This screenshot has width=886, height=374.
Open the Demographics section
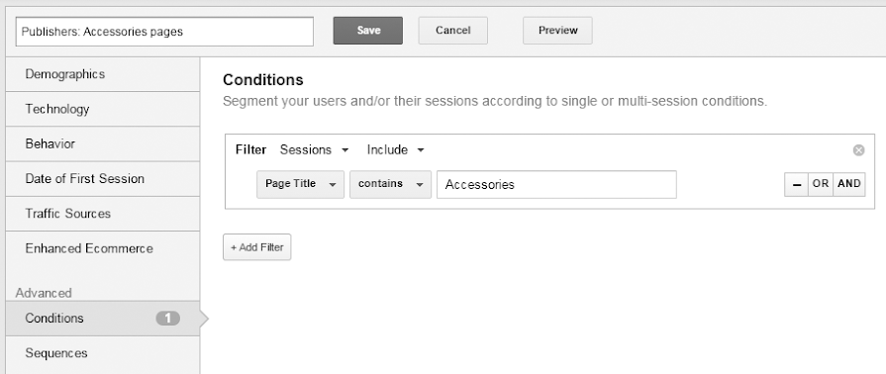pos(102,74)
